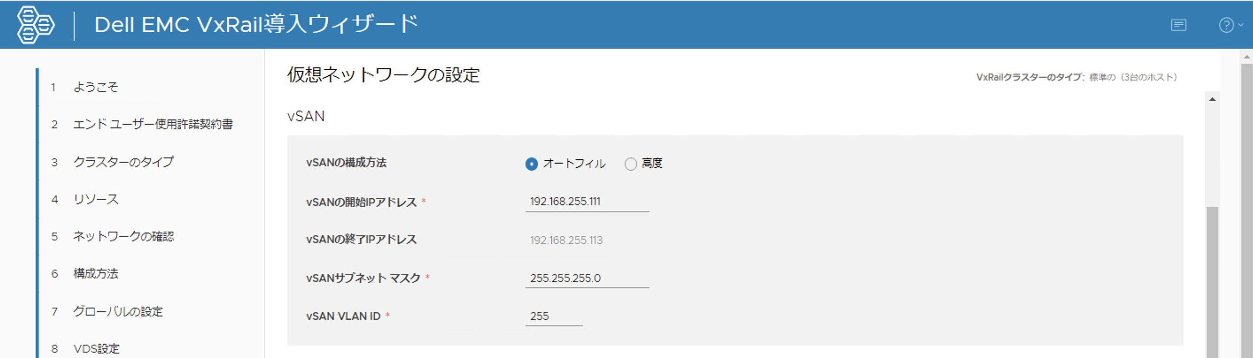This screenshot has height=358, width=1253.
Task: Jump to step 4 リソース
Action: 96,199
